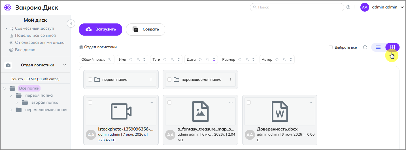Screen dimensions: 406x150
Task: Open the Отдел логистики disk dropdown
Action: coord(64,65)
